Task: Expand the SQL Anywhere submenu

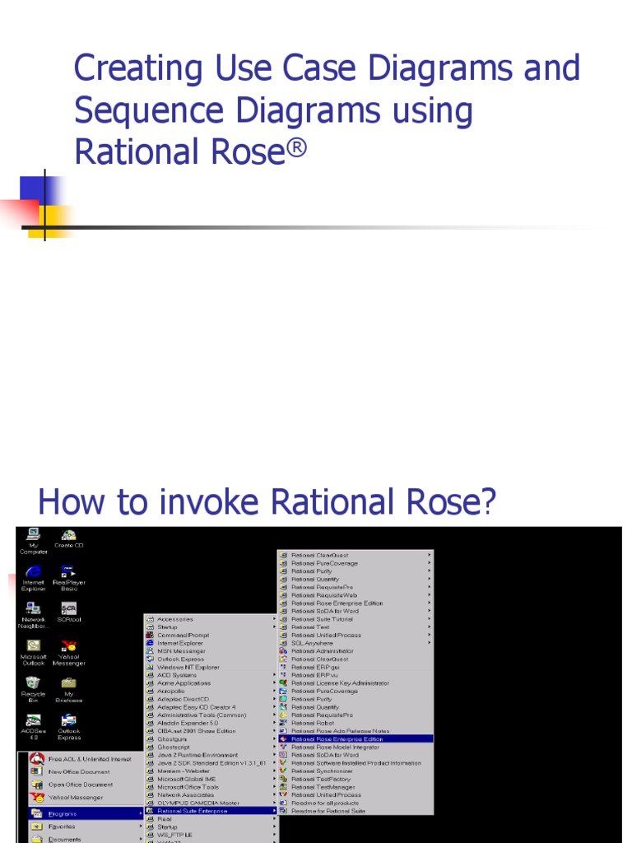Action: coord(355,643)
